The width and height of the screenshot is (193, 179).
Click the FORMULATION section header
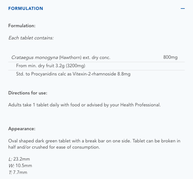(26, 9)
